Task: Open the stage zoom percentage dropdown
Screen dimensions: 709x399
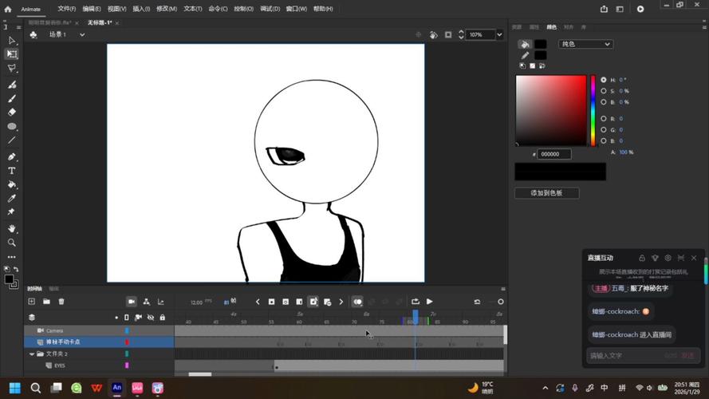Action: click(x=500, y=35)
